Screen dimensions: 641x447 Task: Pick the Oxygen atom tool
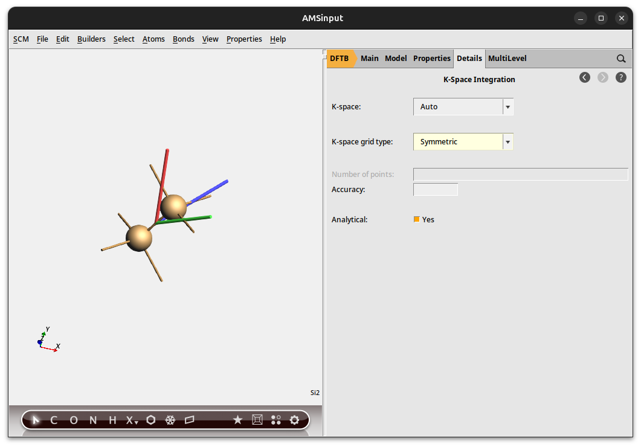(73, 420)
